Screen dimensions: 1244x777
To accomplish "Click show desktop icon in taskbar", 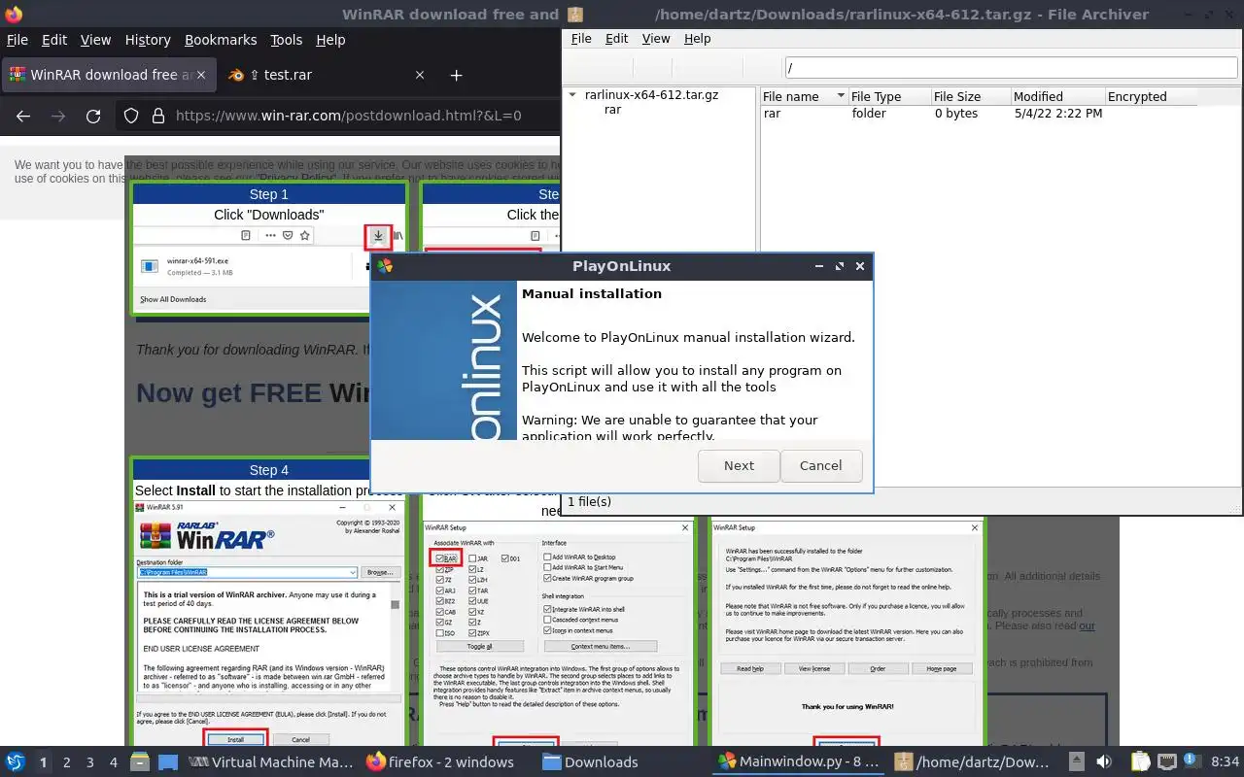I will coord(168,762).
